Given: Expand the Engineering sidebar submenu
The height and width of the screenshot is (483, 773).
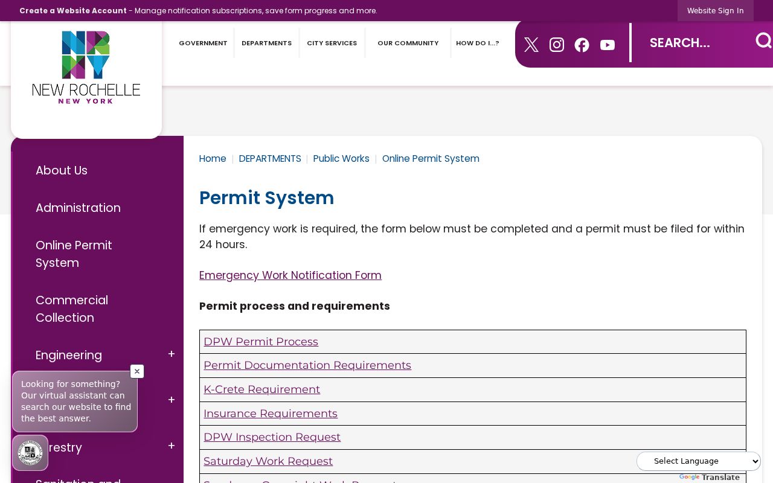Looking at the screenshot, I should point(172,354).
